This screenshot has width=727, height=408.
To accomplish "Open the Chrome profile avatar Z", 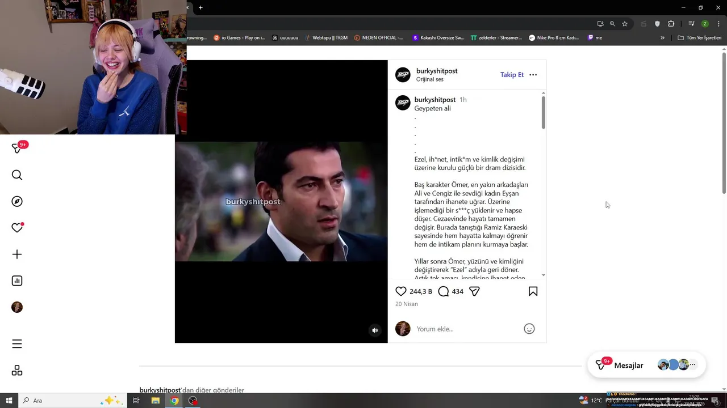I will pos(705,24).
